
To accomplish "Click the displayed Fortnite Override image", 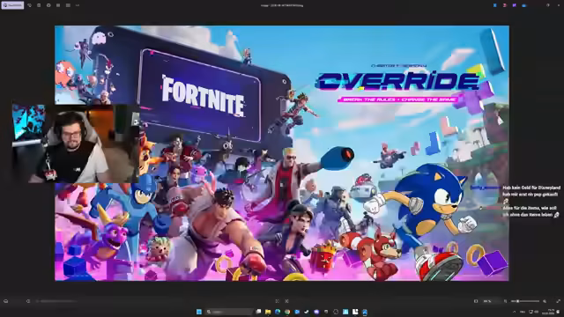I will (282, 153).
